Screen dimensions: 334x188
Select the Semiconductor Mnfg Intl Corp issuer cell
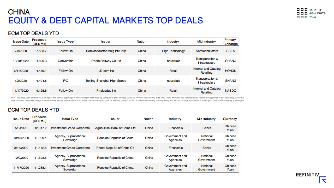pyautogui.click(x=106, y=51)
